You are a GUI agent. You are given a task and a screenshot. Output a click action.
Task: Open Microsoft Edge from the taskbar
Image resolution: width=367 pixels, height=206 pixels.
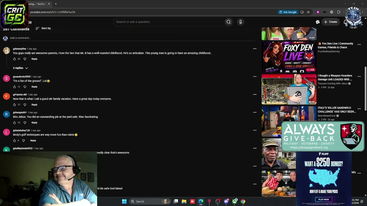click(x=201, y=201)
